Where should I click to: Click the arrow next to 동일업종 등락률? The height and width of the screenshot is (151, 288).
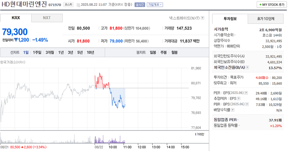239,125
